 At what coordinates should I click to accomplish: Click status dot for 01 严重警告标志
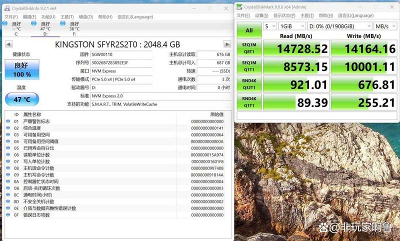coord(8,121)
